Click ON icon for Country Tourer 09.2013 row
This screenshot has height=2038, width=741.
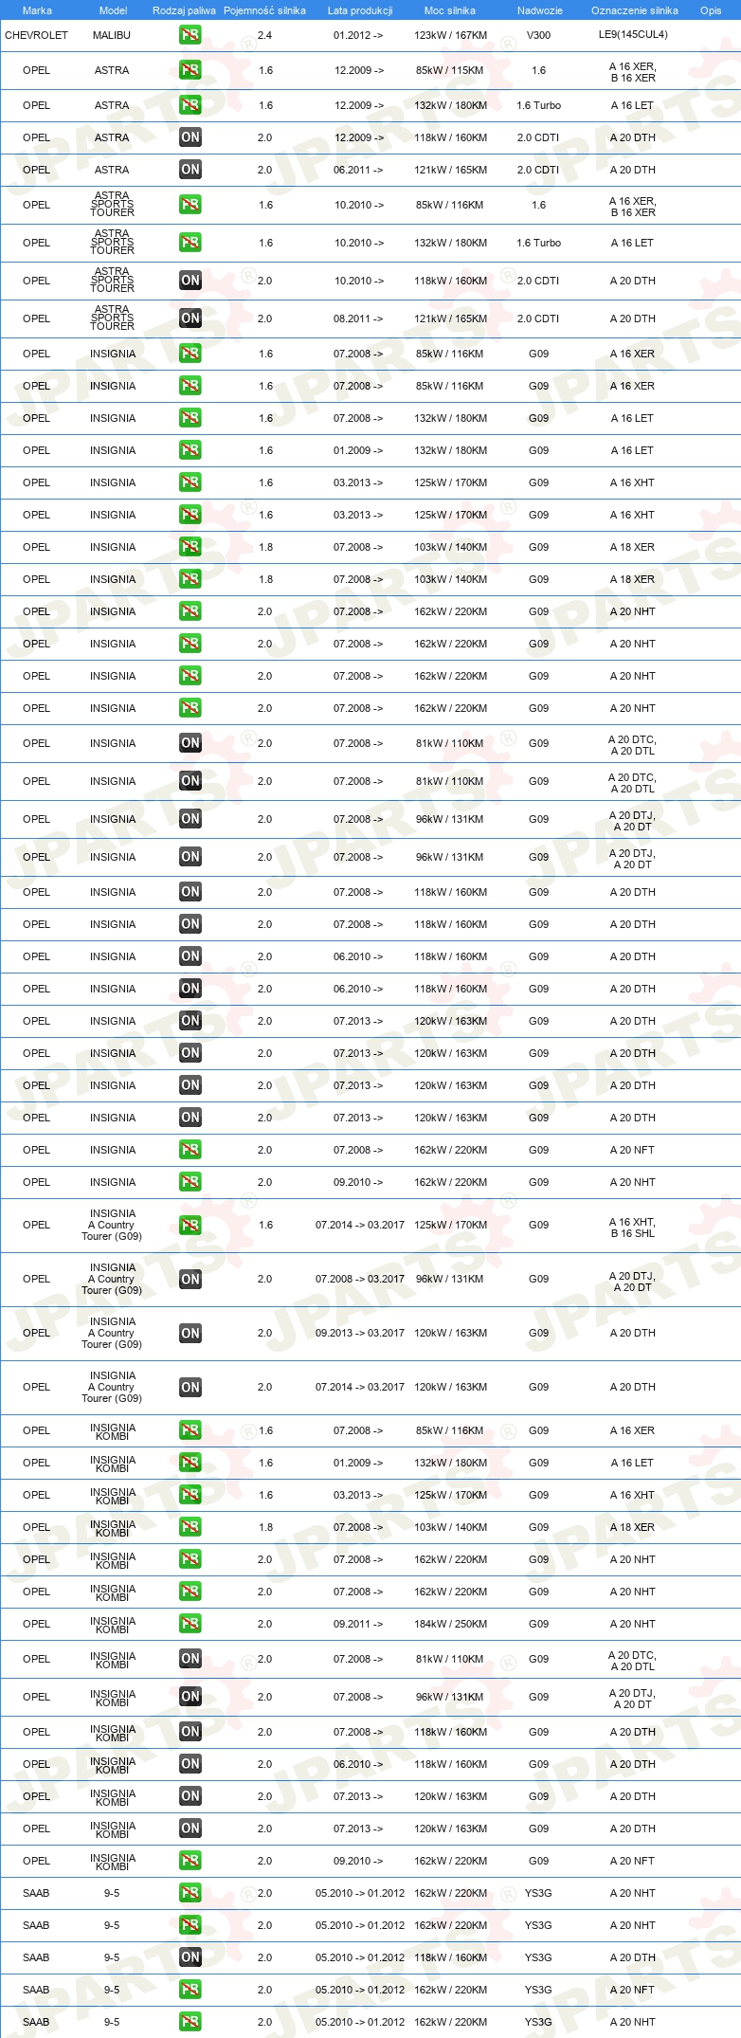pyautogui.click(x=190, y=1333)
